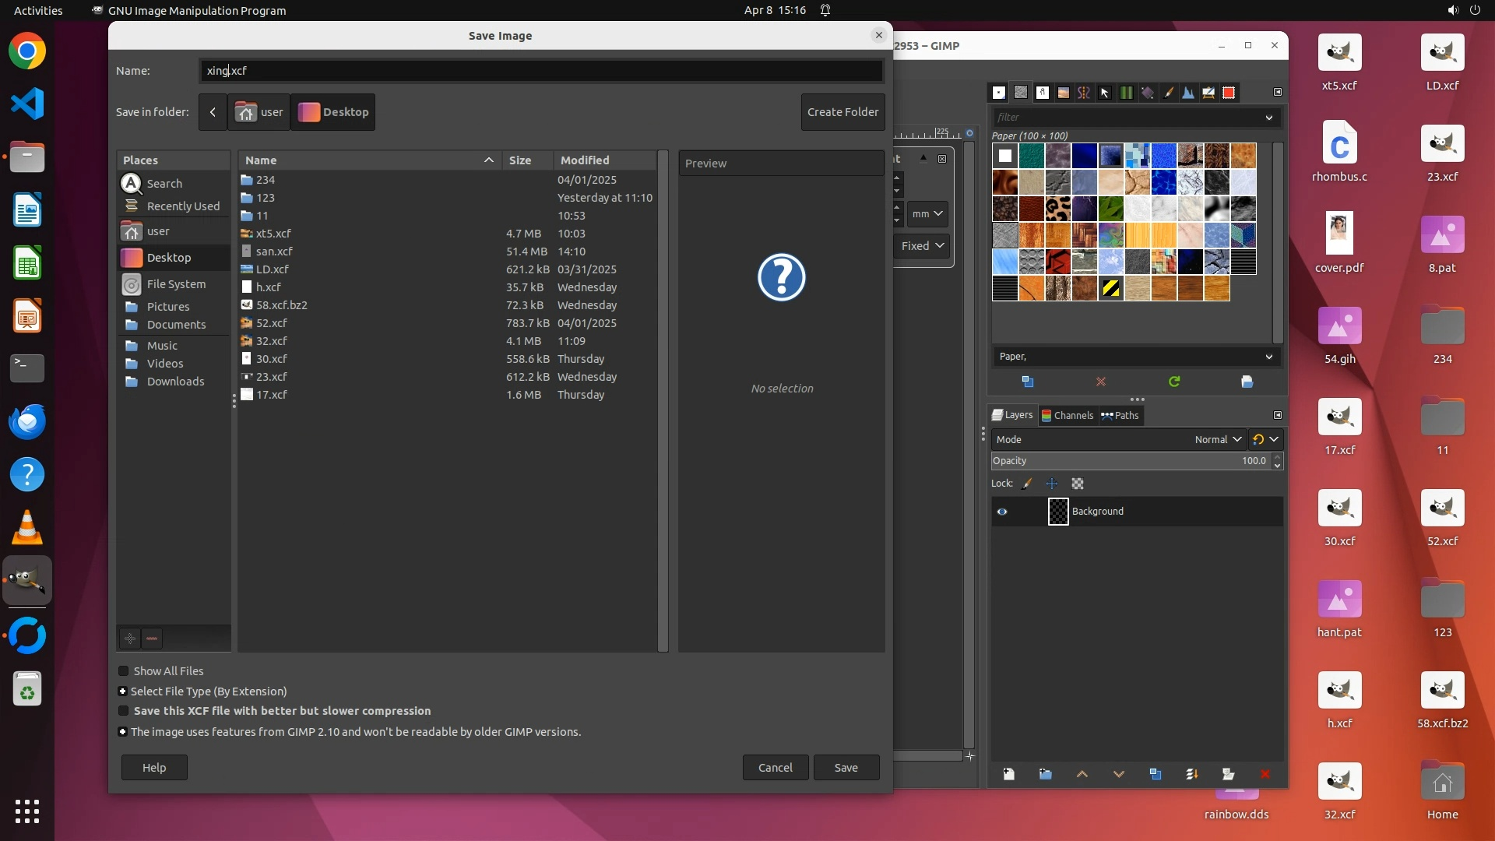Refresh patterns with the green arrow
The width and height of the screenshot is (1495, 841).
[x=1174, y=382]
